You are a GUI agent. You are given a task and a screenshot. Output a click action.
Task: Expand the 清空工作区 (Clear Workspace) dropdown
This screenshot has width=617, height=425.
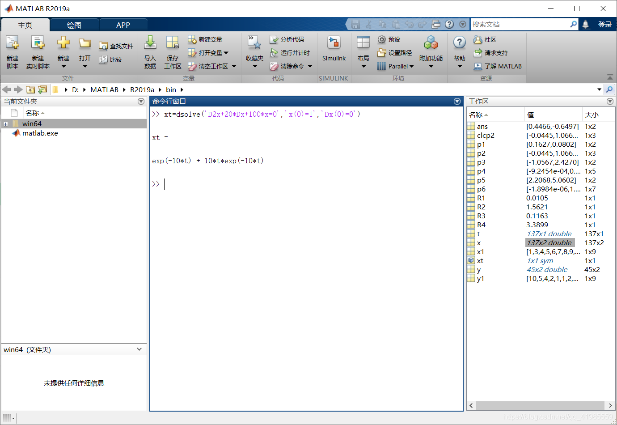click(234, 66)
